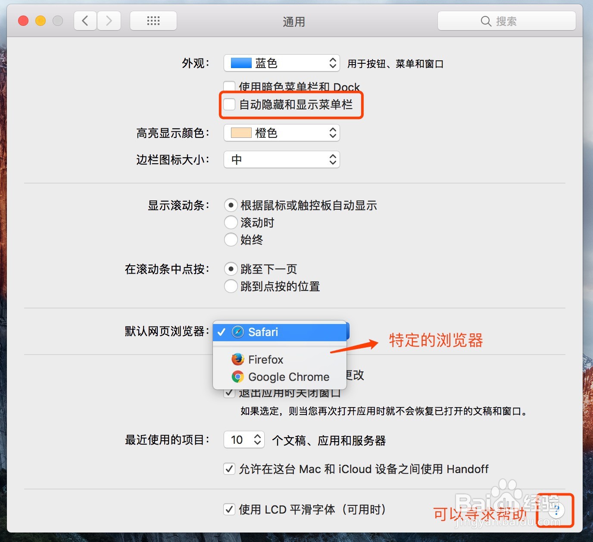Click the Google Chrome icon in menu
The width and height of the screenshot is (593, 542).
(x=238, y=377)
